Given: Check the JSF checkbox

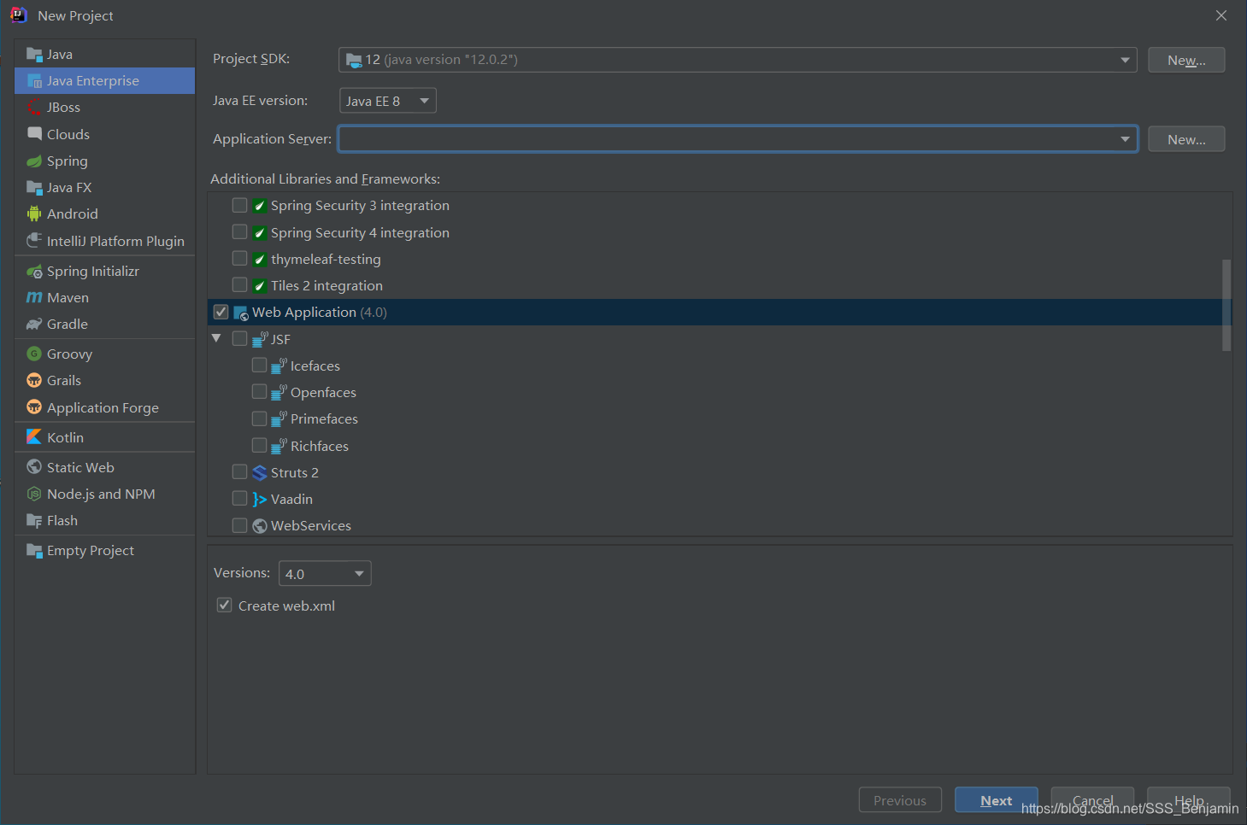Looking at the screenshot, I should pos(240,339).
